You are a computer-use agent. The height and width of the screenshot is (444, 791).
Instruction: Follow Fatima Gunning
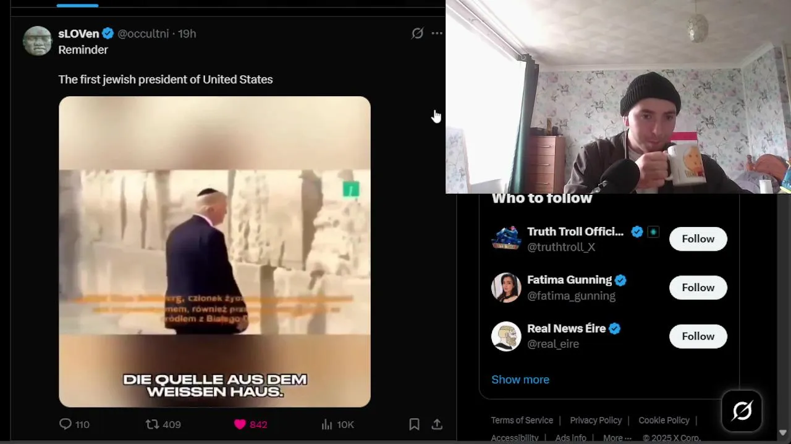tap(698, 287)
